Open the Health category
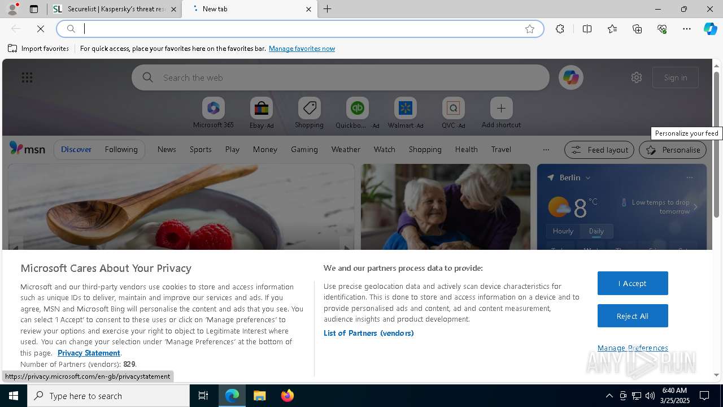The width and height of the screenshot is (723, 407). point(466,149)
